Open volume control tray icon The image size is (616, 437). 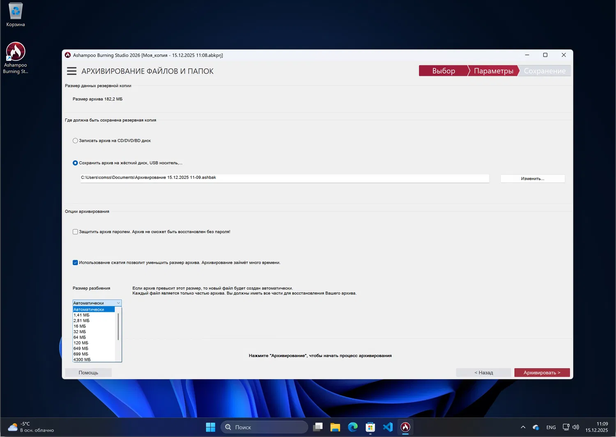coord(576,427)
